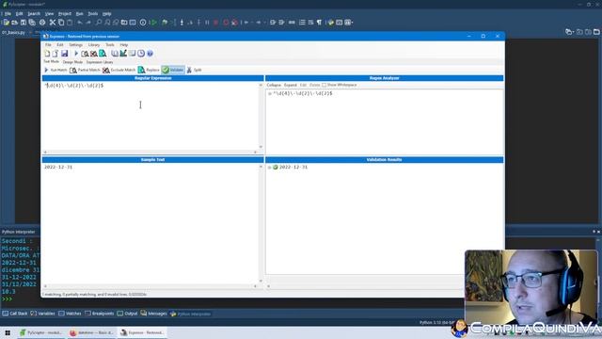The width and height of the screenshot is (602, 339).
Task: Click the Split button in Expresso
Action: click(x=195, y=70)
